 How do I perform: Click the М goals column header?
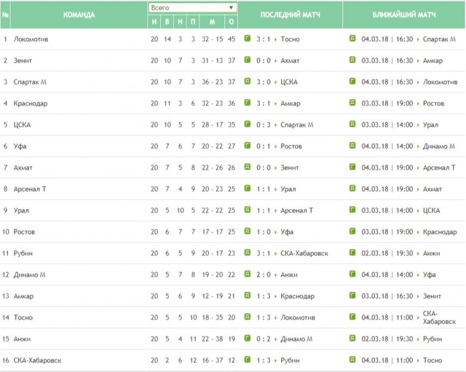212,22
